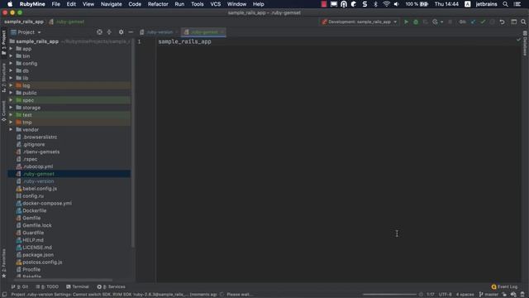
Task: Expand the public folder
Action: (x=11, y=93)
